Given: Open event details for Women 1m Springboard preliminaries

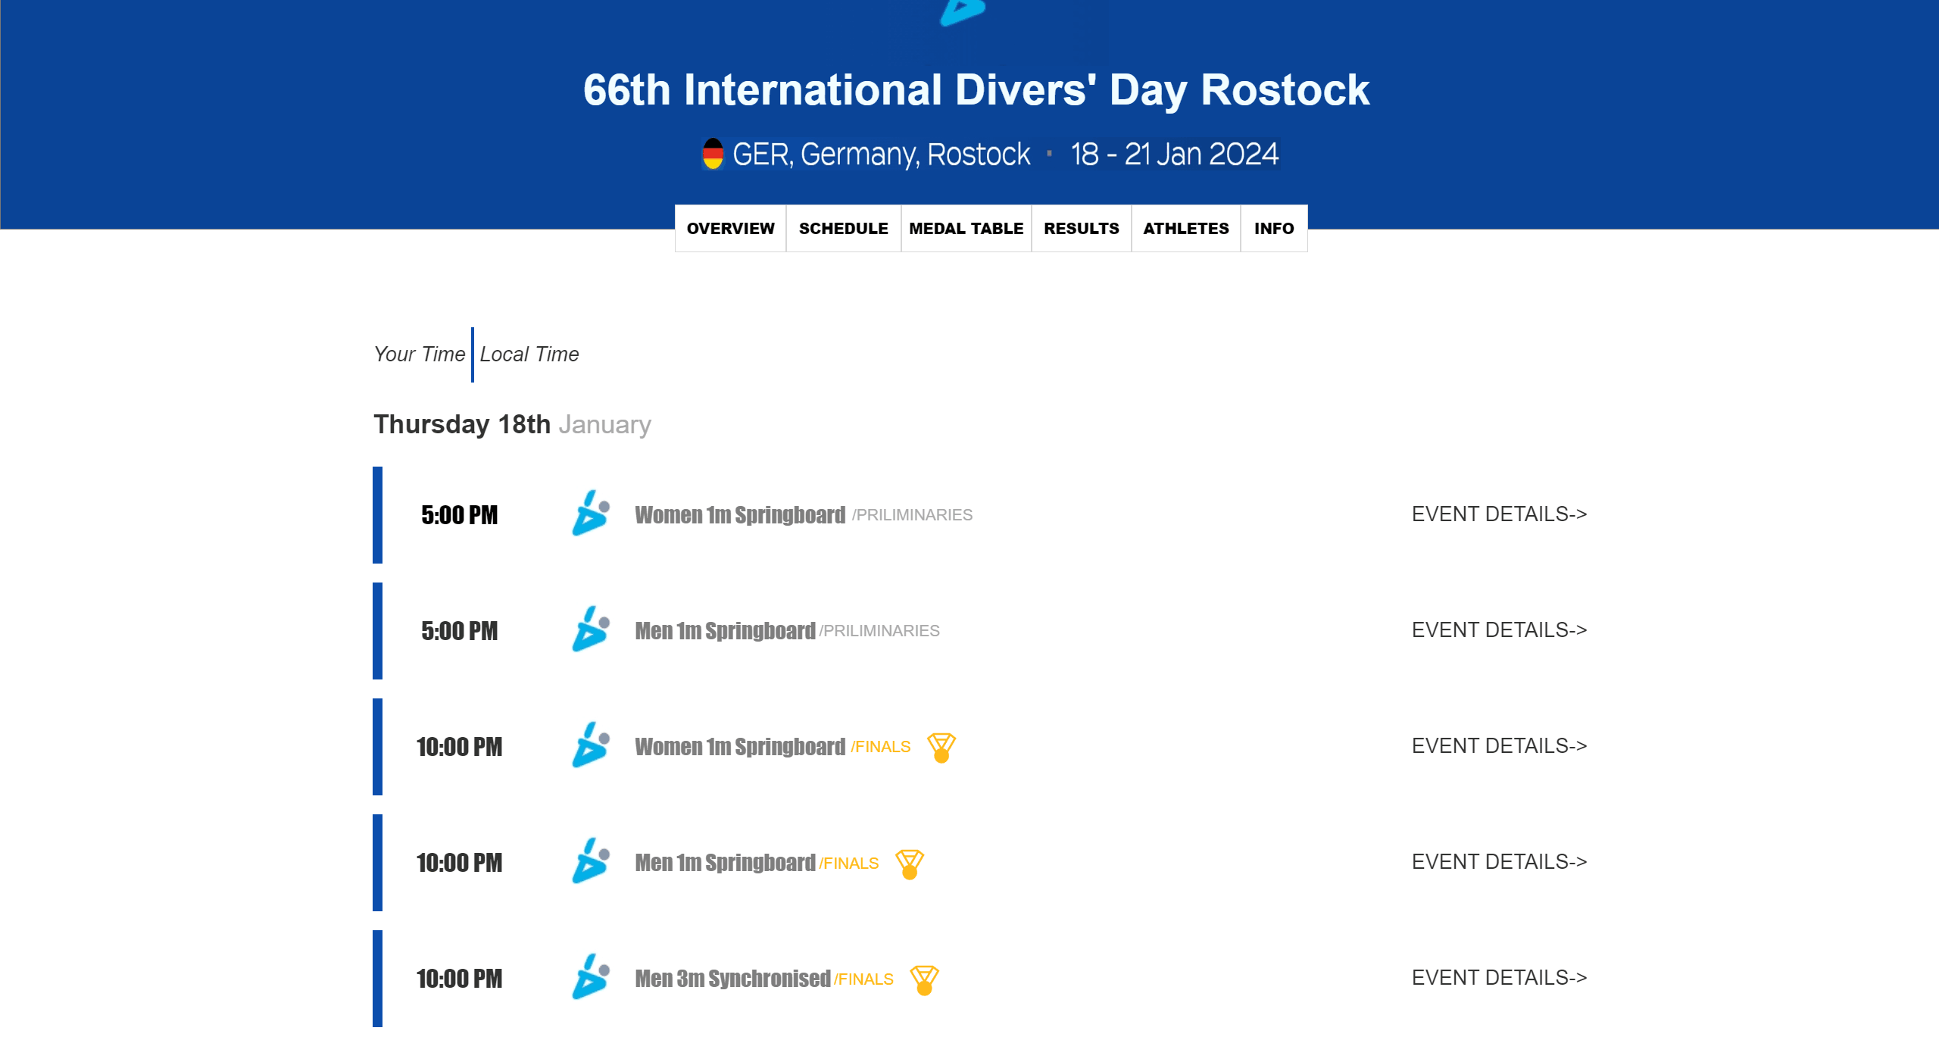Looking at the screenshot, I should [x=1498, y=514].
